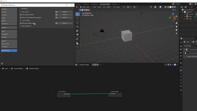Click the red X axis on navigation gizmo
The height and width of the screenshot is (111, 197).
(175, 18)
